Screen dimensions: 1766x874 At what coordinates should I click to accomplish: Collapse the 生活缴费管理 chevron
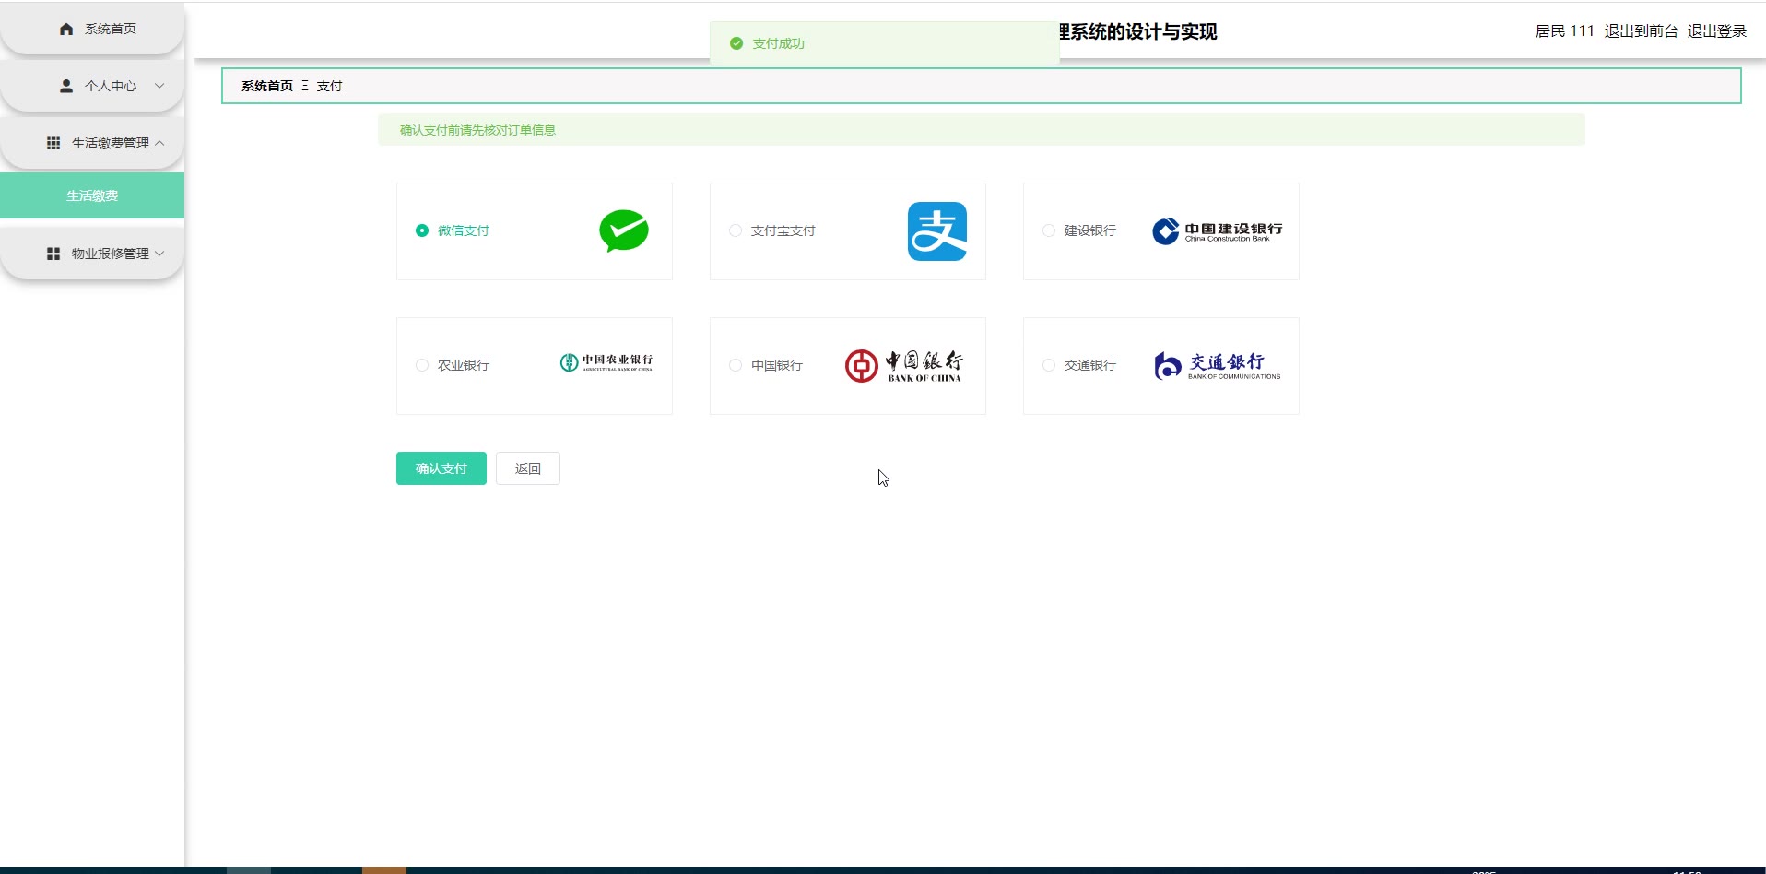point(159,143)
